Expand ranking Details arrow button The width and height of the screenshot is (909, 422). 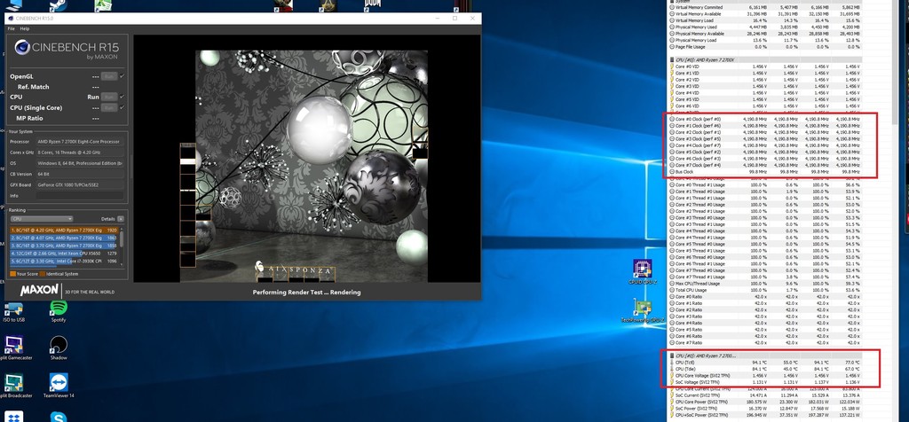[x=120, y=219]
